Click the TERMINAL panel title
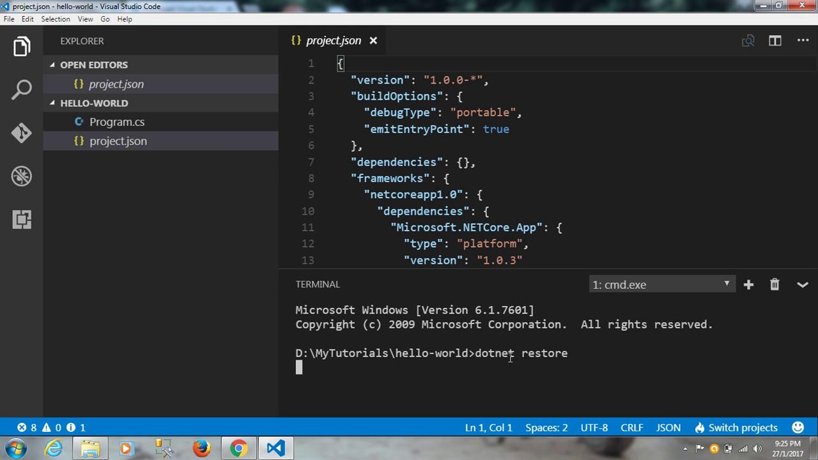The image size is (818, 460). pos(318,284)
